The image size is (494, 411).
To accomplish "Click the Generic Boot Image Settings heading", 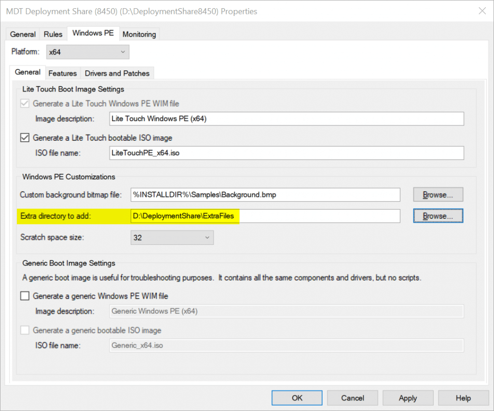I will coord(69,264).
